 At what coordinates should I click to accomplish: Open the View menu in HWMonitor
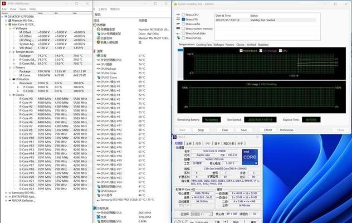(x=13, y=9)
